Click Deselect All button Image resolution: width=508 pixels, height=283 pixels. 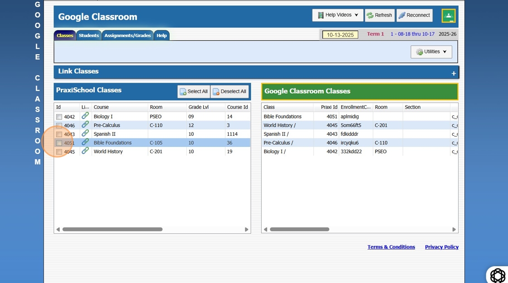[230, 91]
